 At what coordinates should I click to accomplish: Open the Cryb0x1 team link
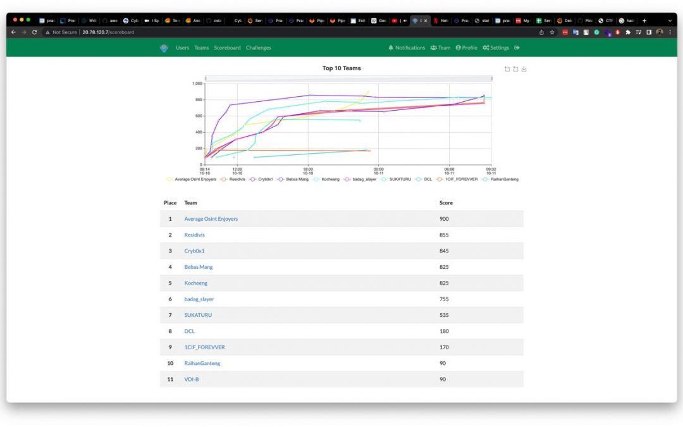coord(194,251)
